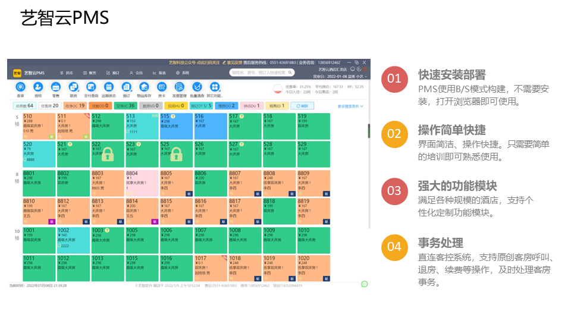Open the 系统 system menu
571x321 pixels.
tap(183, 73)
